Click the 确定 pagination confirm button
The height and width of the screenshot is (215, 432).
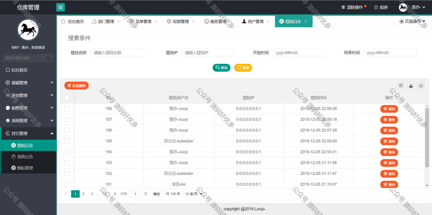coord(157,194)
